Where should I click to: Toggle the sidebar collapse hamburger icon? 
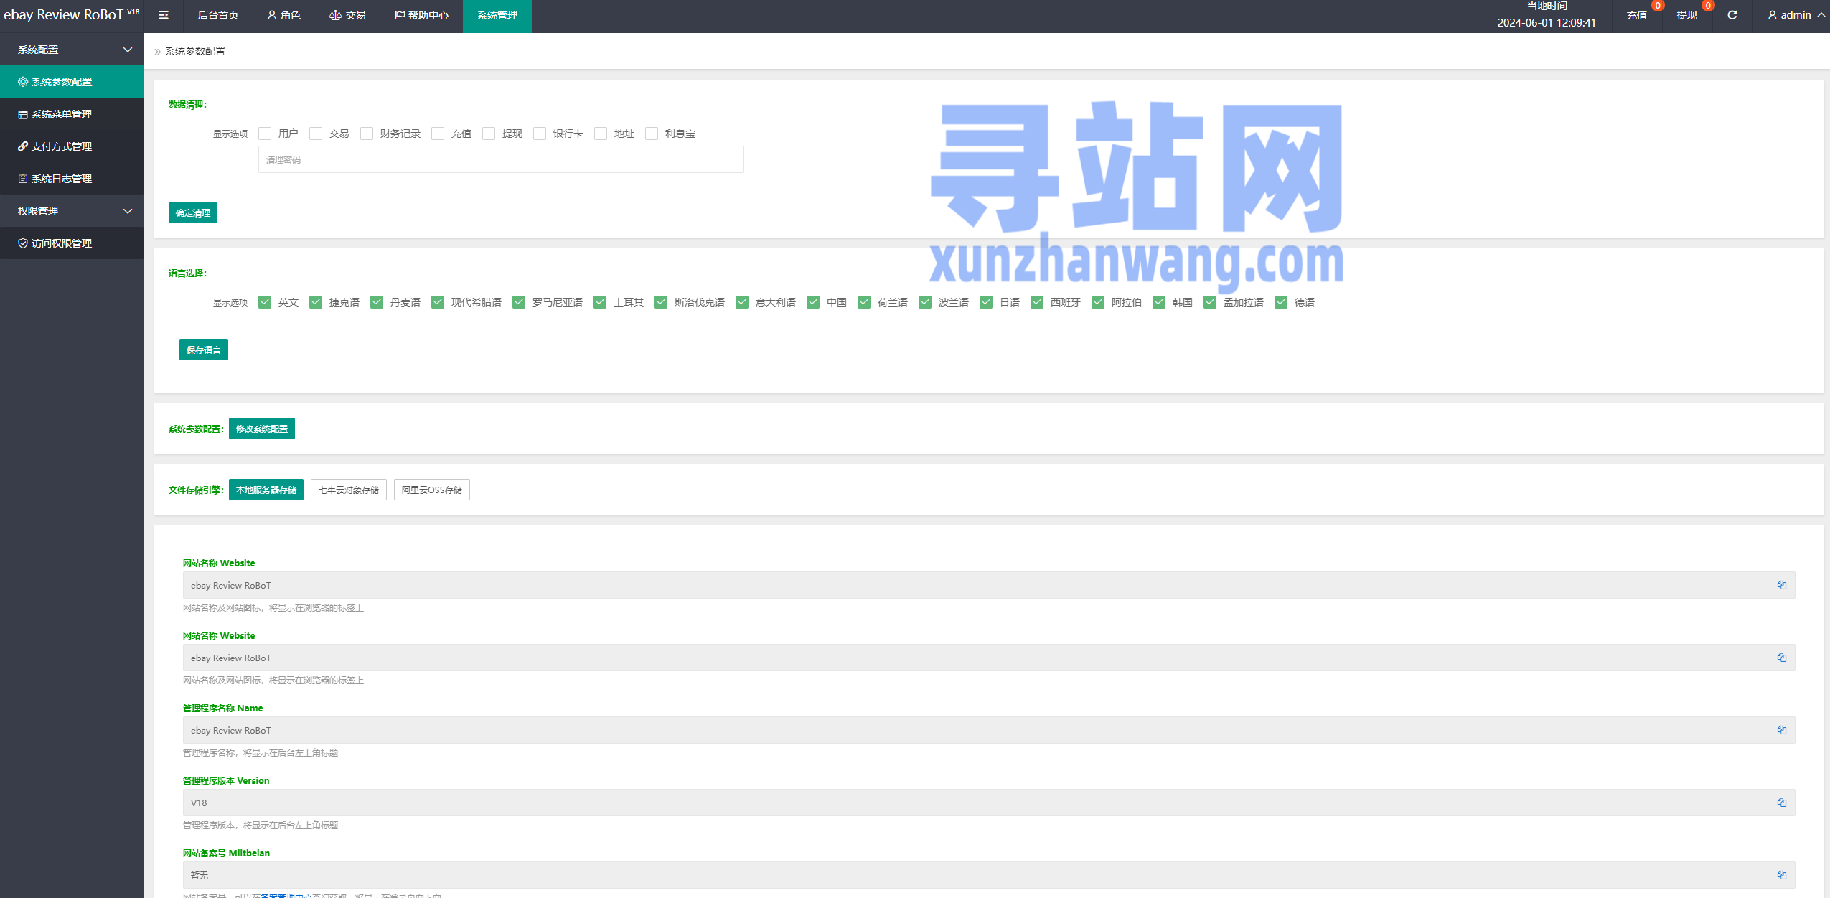(164, 15)
